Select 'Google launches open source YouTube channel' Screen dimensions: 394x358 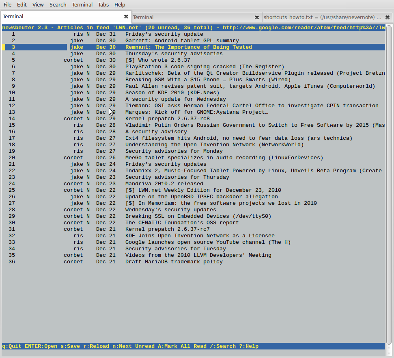point(194,243)
